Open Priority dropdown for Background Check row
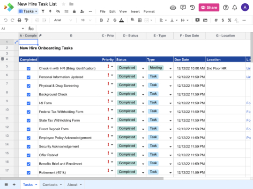Viewport: 253px width, 189px height. (112, 92)
